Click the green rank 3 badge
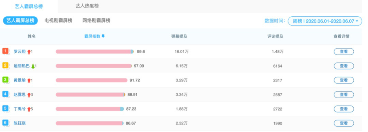The width and height of the screenshot is (368, 132). pos(5,79)
